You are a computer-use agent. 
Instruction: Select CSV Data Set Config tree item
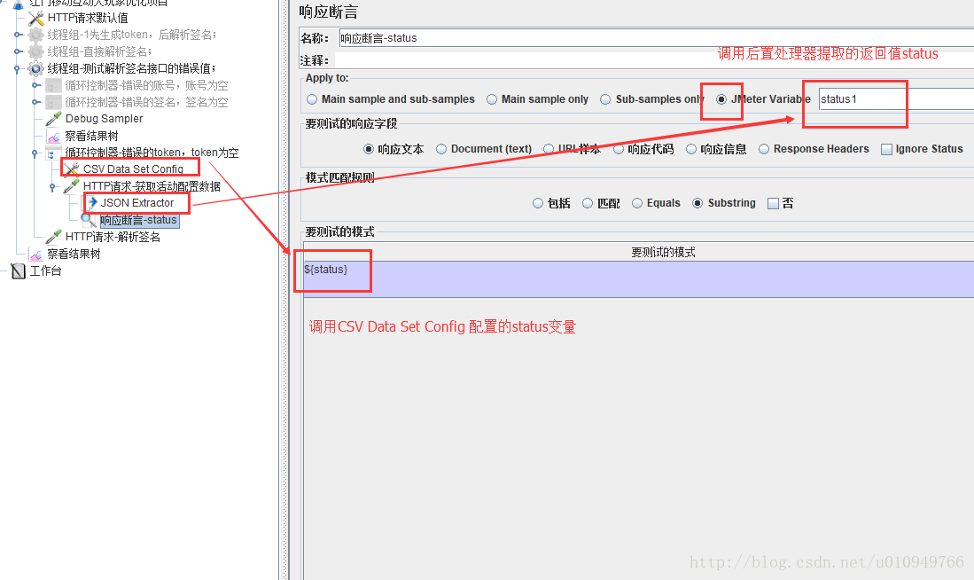point(133,169)
